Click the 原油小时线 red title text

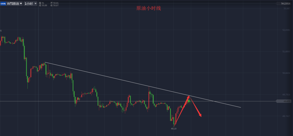[x=149, y=8]
